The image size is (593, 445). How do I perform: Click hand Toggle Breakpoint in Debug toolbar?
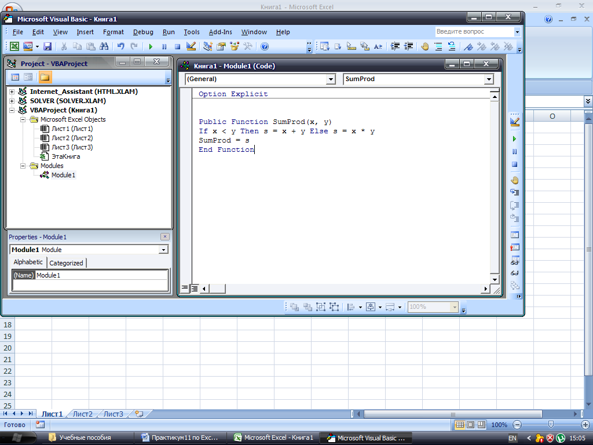click(515, 181)
